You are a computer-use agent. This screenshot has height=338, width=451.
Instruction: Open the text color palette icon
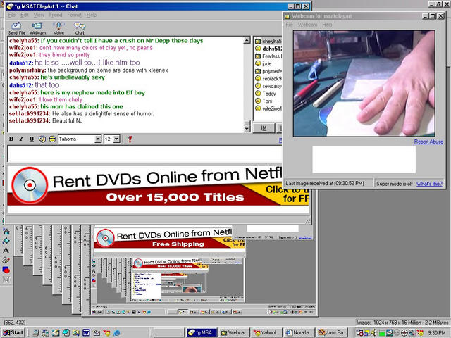[x=42, y=139]
